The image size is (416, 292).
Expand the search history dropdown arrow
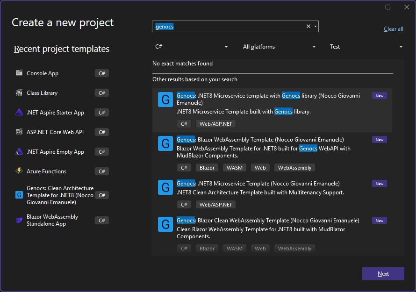(x=316, y=27)
